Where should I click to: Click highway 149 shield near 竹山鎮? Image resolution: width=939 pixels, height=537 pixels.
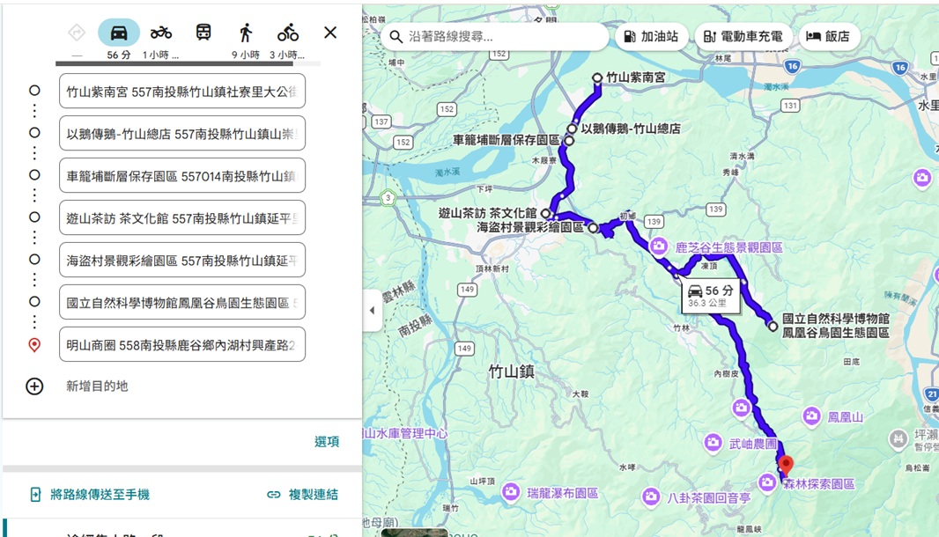pyautogui.click(x=464, y=349)
